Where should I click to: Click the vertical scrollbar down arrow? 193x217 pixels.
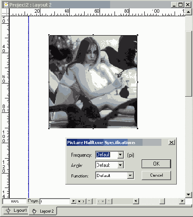pos(189,195)
